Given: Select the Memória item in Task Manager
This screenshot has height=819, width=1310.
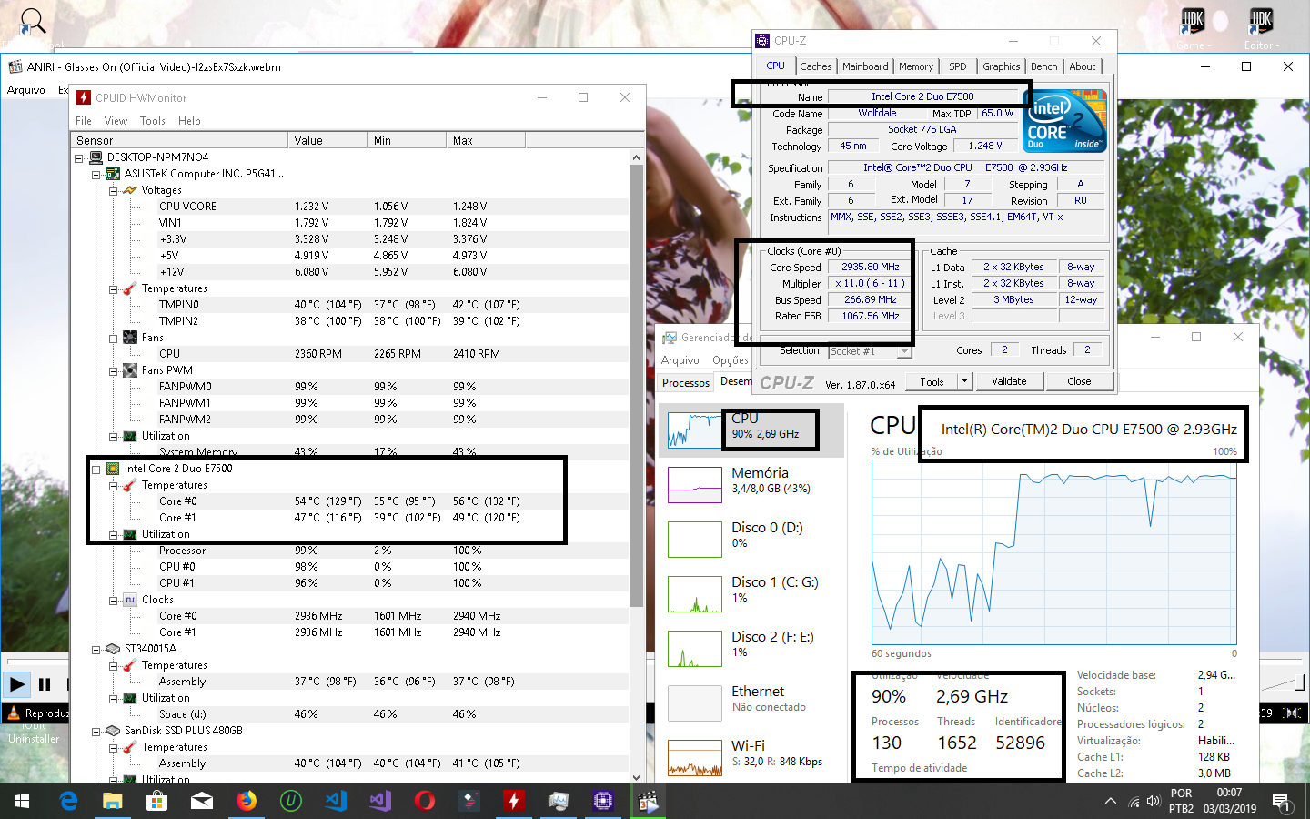Looking at the screenshot, I should click(x=751, y=484).
